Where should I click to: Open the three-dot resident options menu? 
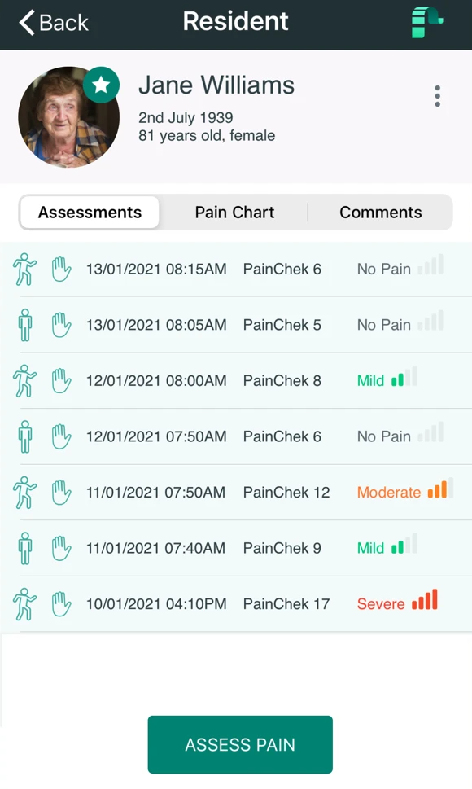[x=437, y=96]
